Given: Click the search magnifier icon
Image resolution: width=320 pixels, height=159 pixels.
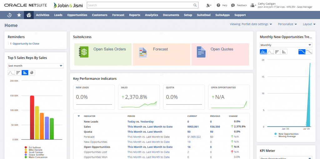Looking at the screenshot, I should click(x=195, y=5).
